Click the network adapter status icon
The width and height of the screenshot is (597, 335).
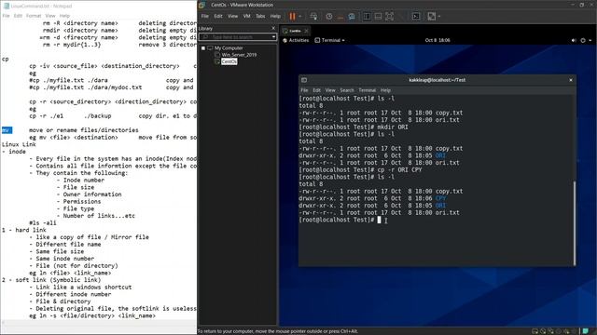click(x=550, y=331)
